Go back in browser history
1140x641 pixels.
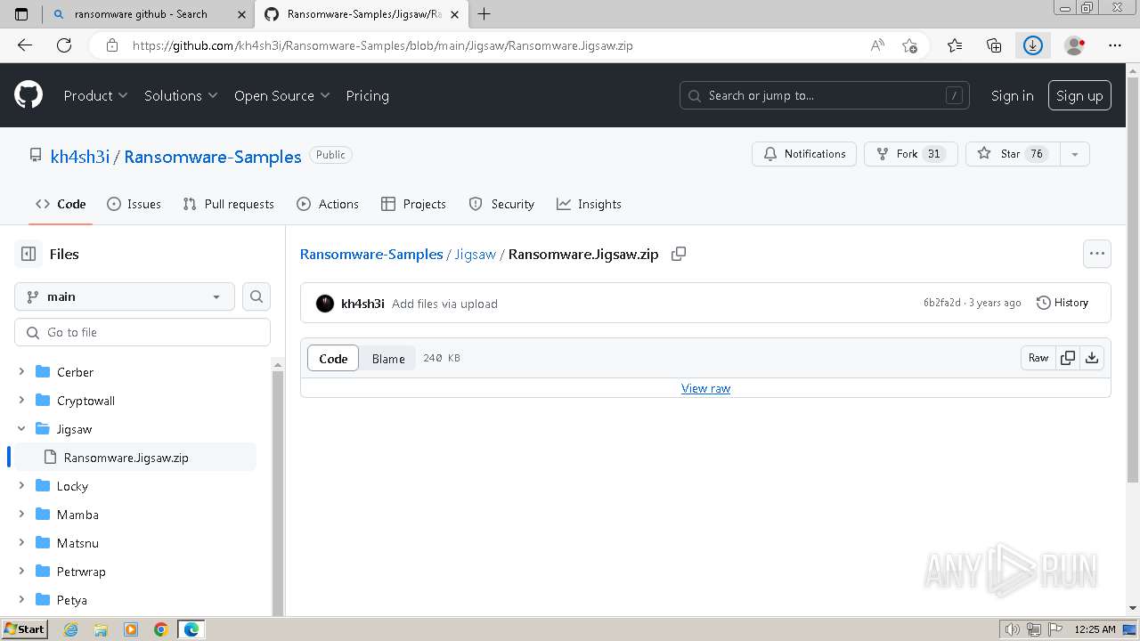click(x=25, y=45)
